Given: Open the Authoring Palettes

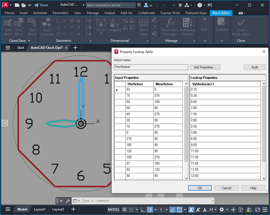Looking at the screenshot, I should [x=187, y=27].
